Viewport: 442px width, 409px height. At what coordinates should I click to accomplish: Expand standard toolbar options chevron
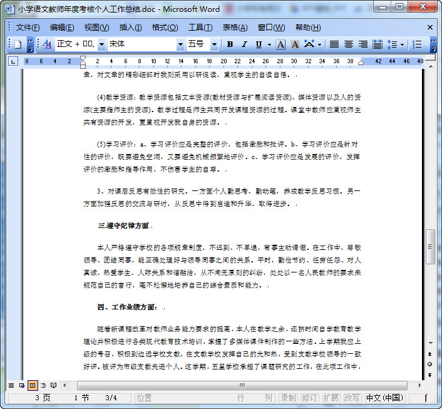point(31,44)
